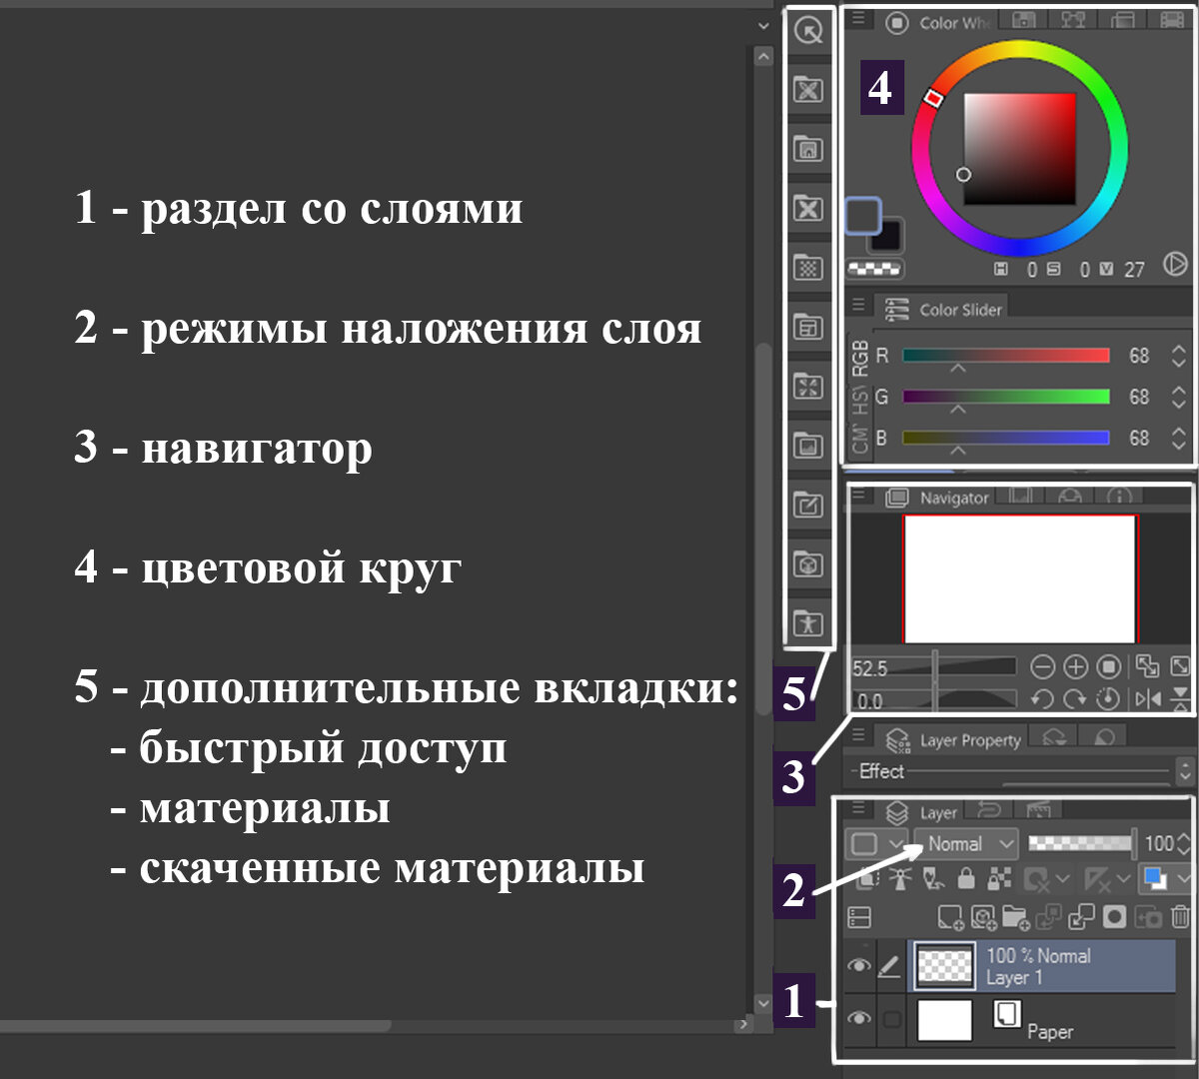Open the edit-pencil material folder icon

click(808, 505)
